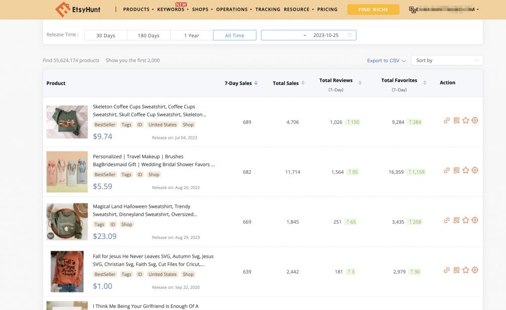506x310 pixels.
Task: Select the 1 Year release filter
Action: (191, 35)
